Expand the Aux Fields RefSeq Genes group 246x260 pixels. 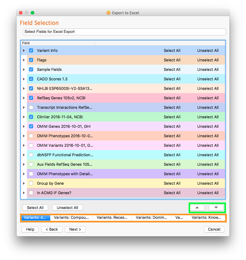pos(24,164)
